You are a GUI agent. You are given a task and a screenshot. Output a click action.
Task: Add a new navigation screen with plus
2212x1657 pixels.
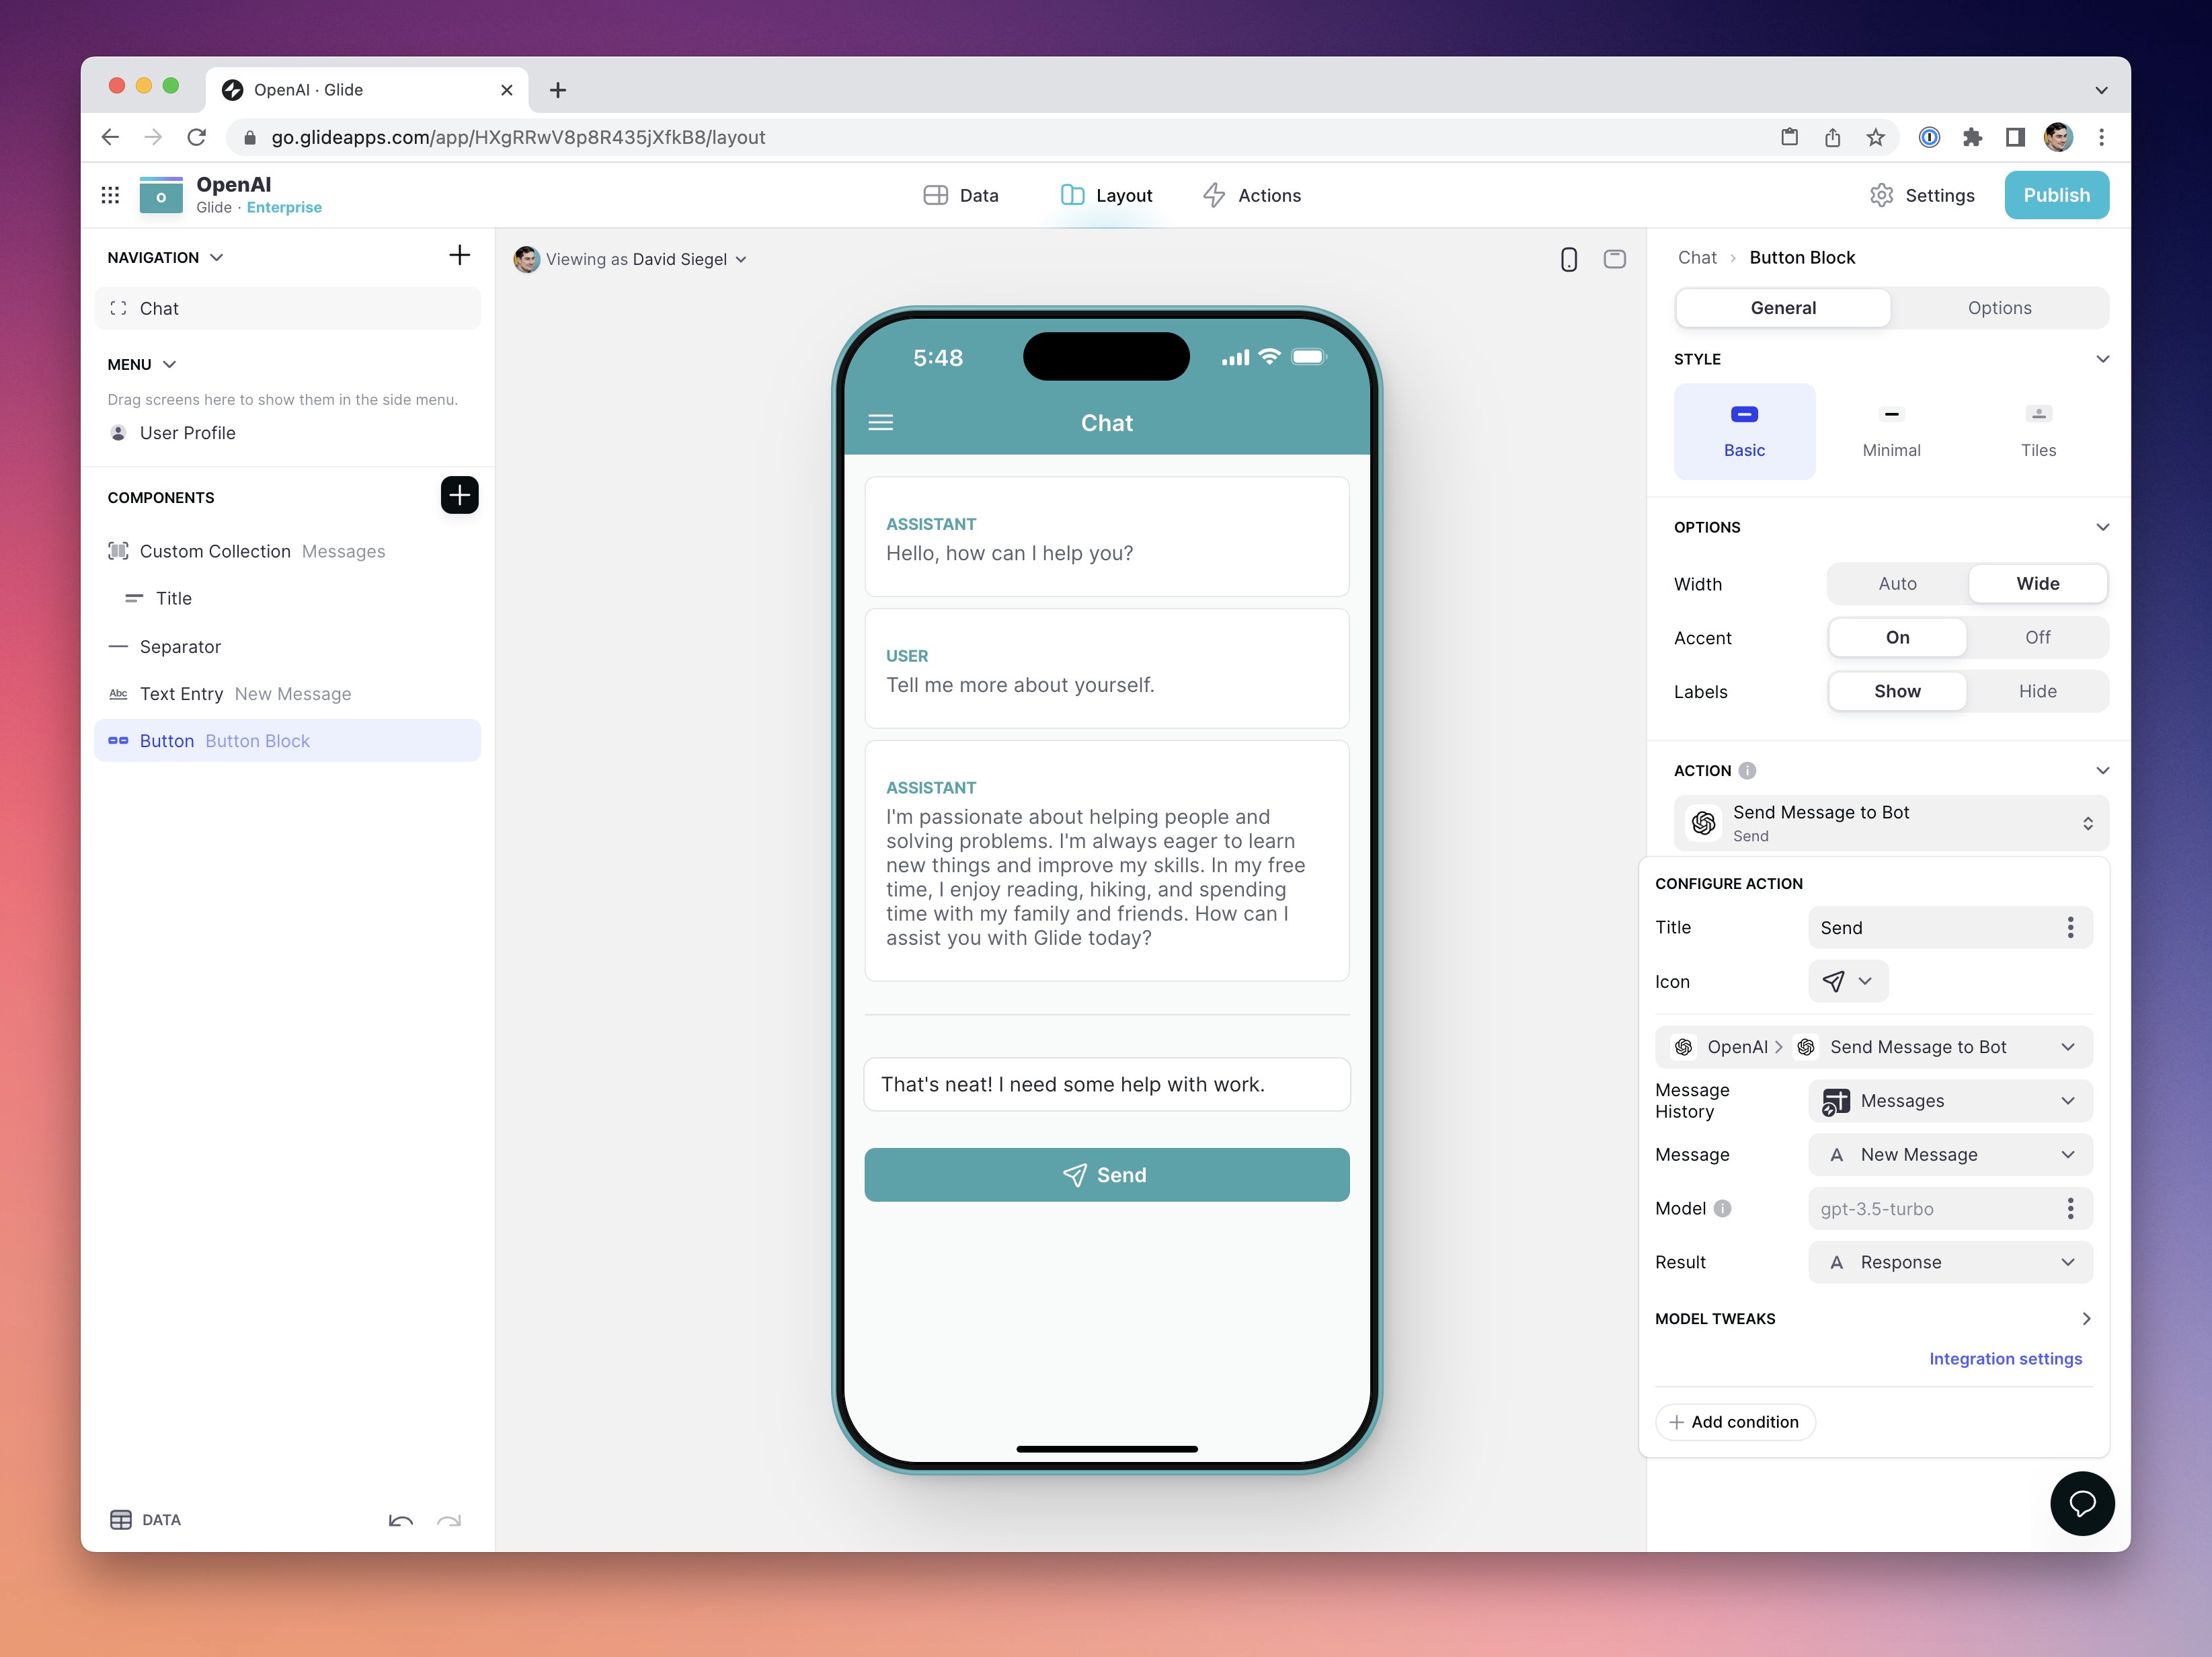click(x=459, y=256)
